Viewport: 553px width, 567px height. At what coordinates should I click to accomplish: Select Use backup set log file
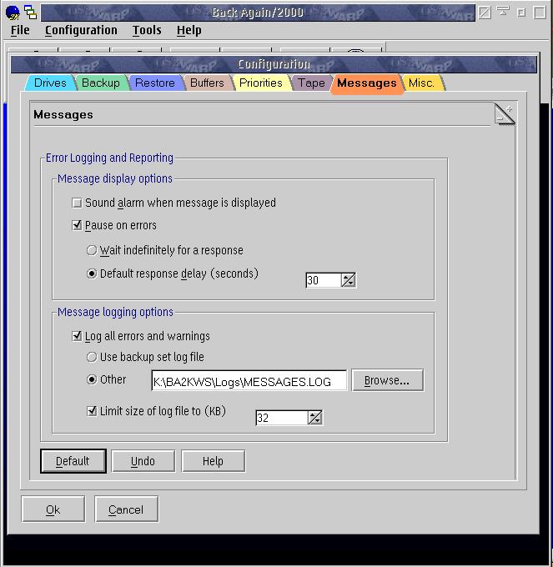coord(145,357)
